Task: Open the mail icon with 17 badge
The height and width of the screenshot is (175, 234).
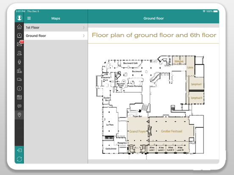Action: tap(19, 44)
